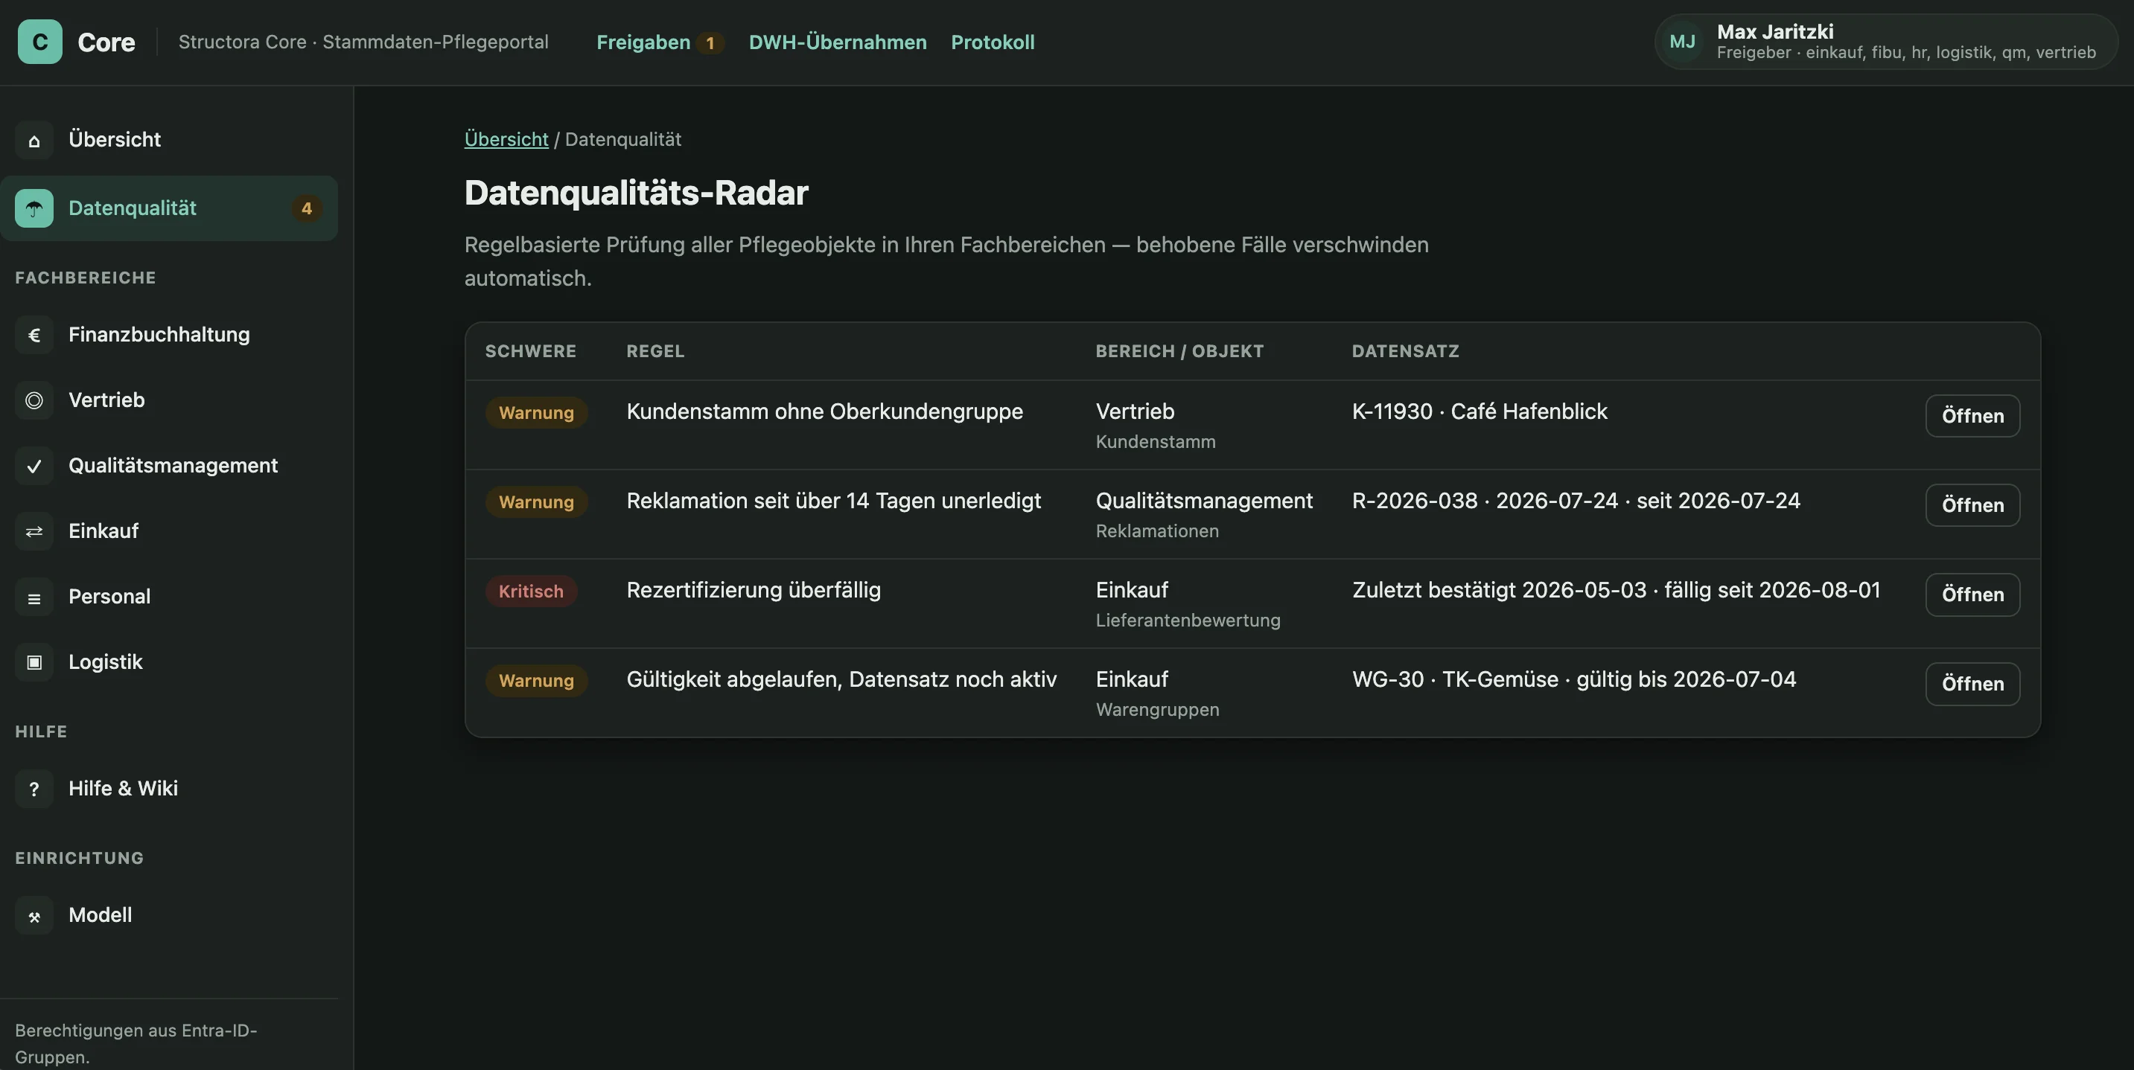Click 'Vertrieb' cell in Kundenstamm row

point(1135,411)
